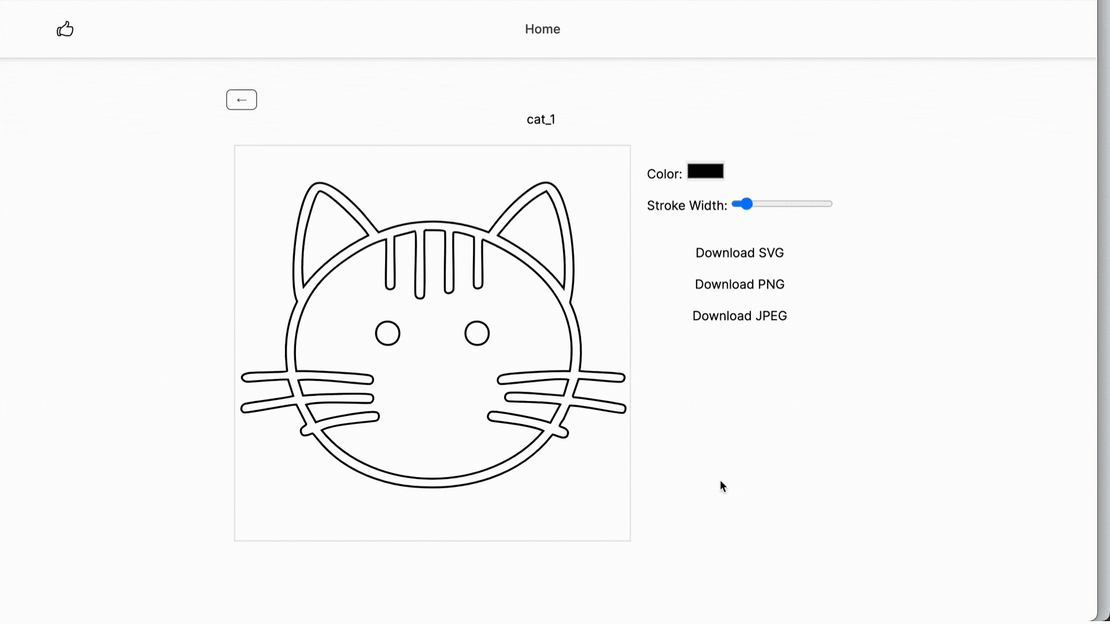
Task: Download the icon as PNG
Action: pos(739,284)
